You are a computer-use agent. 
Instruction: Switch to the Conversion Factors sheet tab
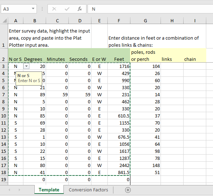pyautogui.click(x=88, y=190)
